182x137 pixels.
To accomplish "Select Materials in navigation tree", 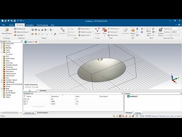I will click(8, 48).
